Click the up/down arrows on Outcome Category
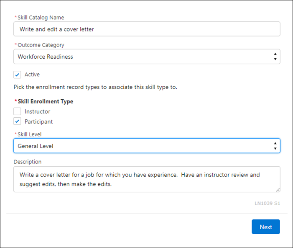The height and width of the screenshot is (248, 293). [x=275, y=57]
